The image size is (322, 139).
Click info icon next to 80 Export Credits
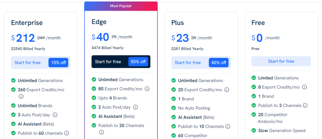coord(147,89)
